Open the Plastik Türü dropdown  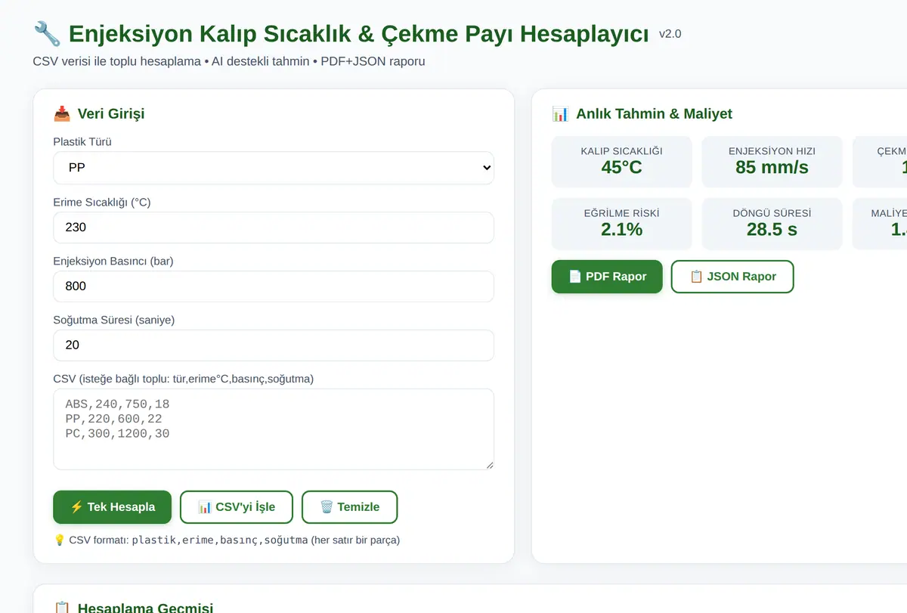pos(274,168)
